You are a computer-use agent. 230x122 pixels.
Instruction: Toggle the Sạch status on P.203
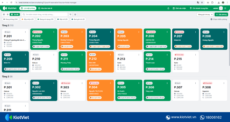click(64, 32)
